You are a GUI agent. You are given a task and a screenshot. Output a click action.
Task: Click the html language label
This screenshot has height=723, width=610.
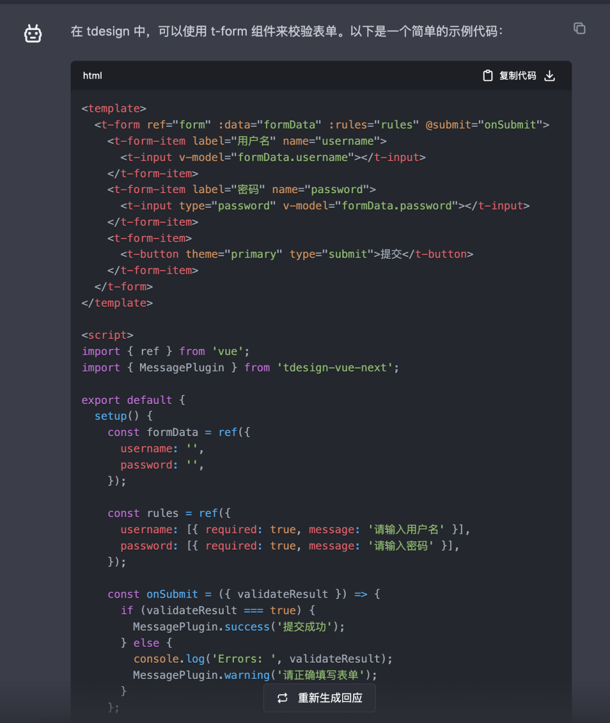point(93,76)
